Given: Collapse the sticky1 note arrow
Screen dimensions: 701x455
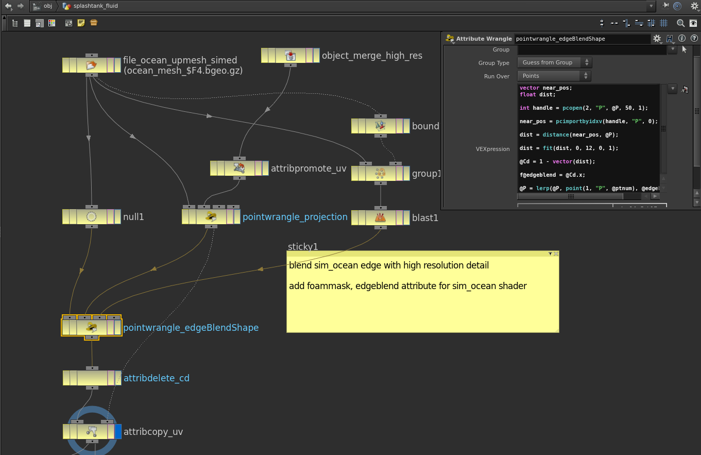Looking at the screenshot, I should pyautogui.click(x=550, y=254).
